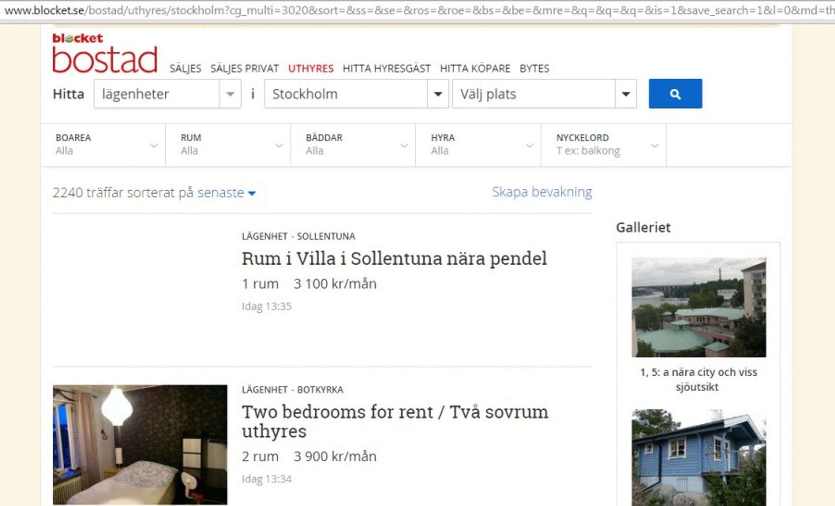Expand the NYCKELORD filter

[x=604, y=145]
